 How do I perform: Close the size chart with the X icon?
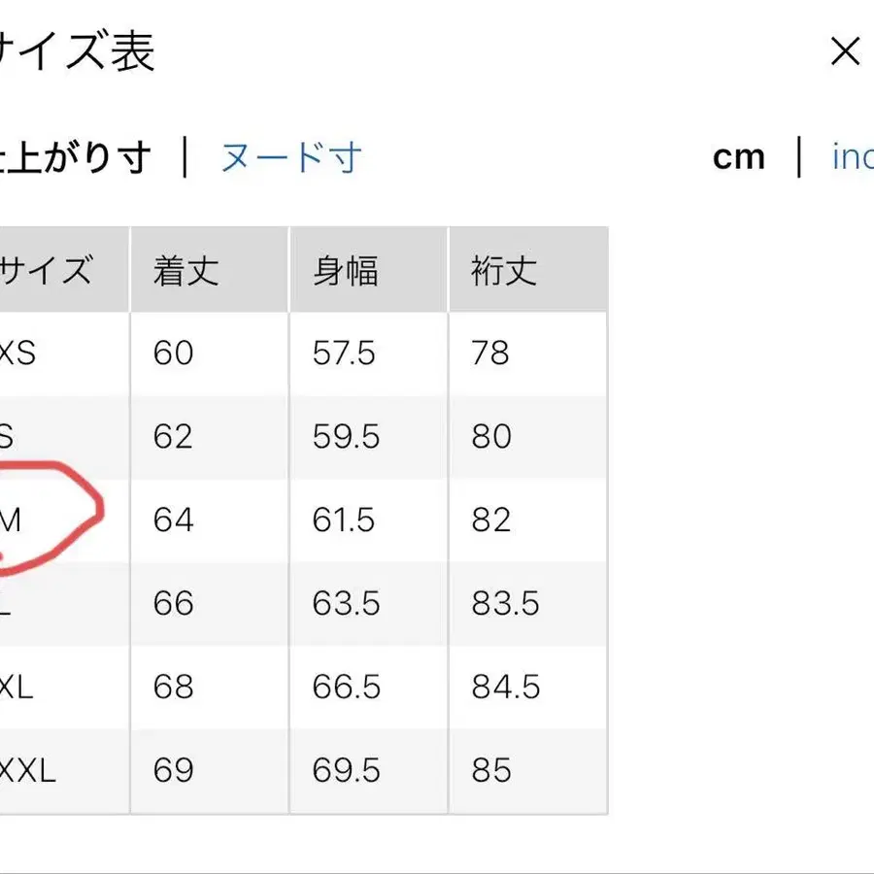click(x=845, y=51)
